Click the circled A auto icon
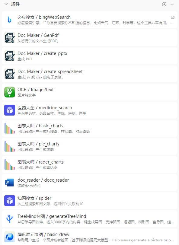Screen dimensions: 179x245 click(164, 4)
